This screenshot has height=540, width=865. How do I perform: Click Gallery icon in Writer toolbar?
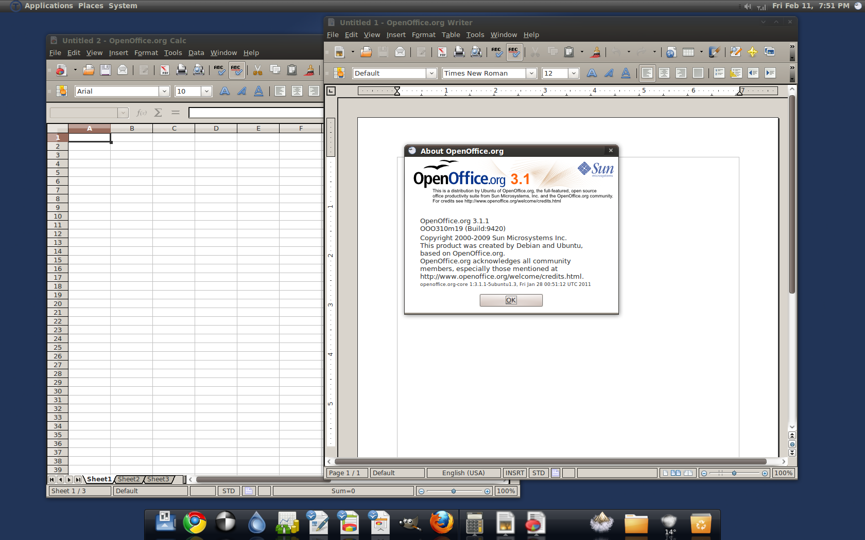(769, 52)
